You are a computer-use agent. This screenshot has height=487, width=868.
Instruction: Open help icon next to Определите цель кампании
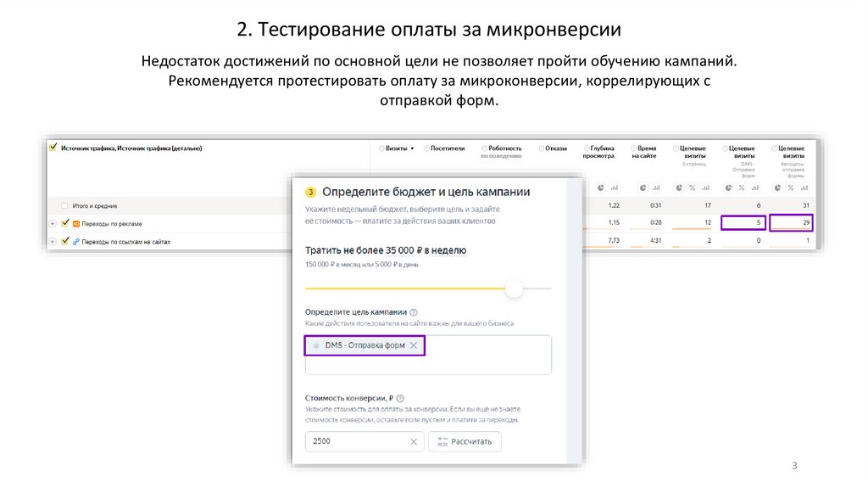[414, 313]
